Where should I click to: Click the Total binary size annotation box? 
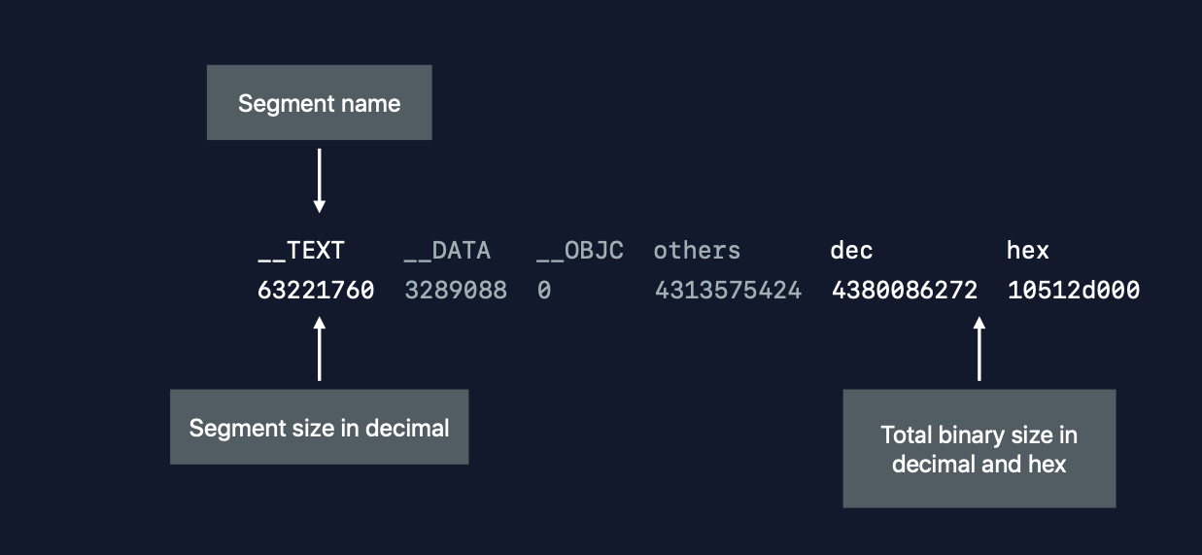(x=979, y=448)
